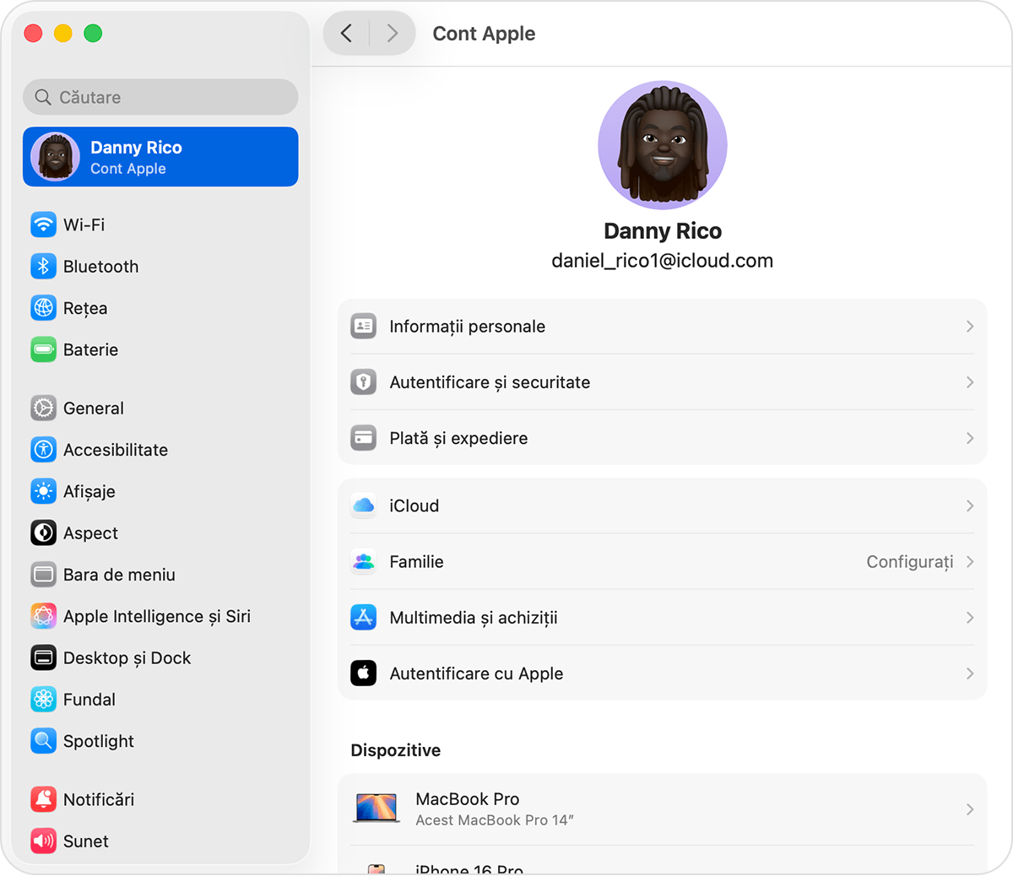
Task: Open Autentificare și securitate via its chevron
Action: point(969,381)
